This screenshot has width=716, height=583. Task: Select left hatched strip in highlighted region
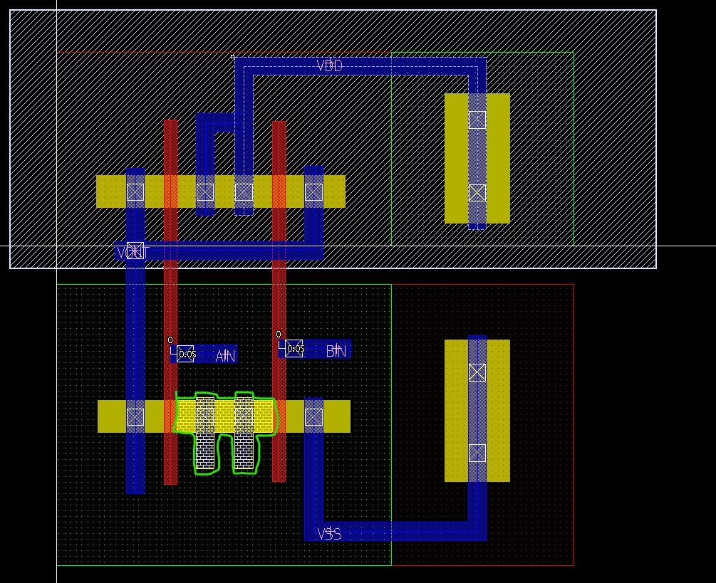[x=205, y=434]
